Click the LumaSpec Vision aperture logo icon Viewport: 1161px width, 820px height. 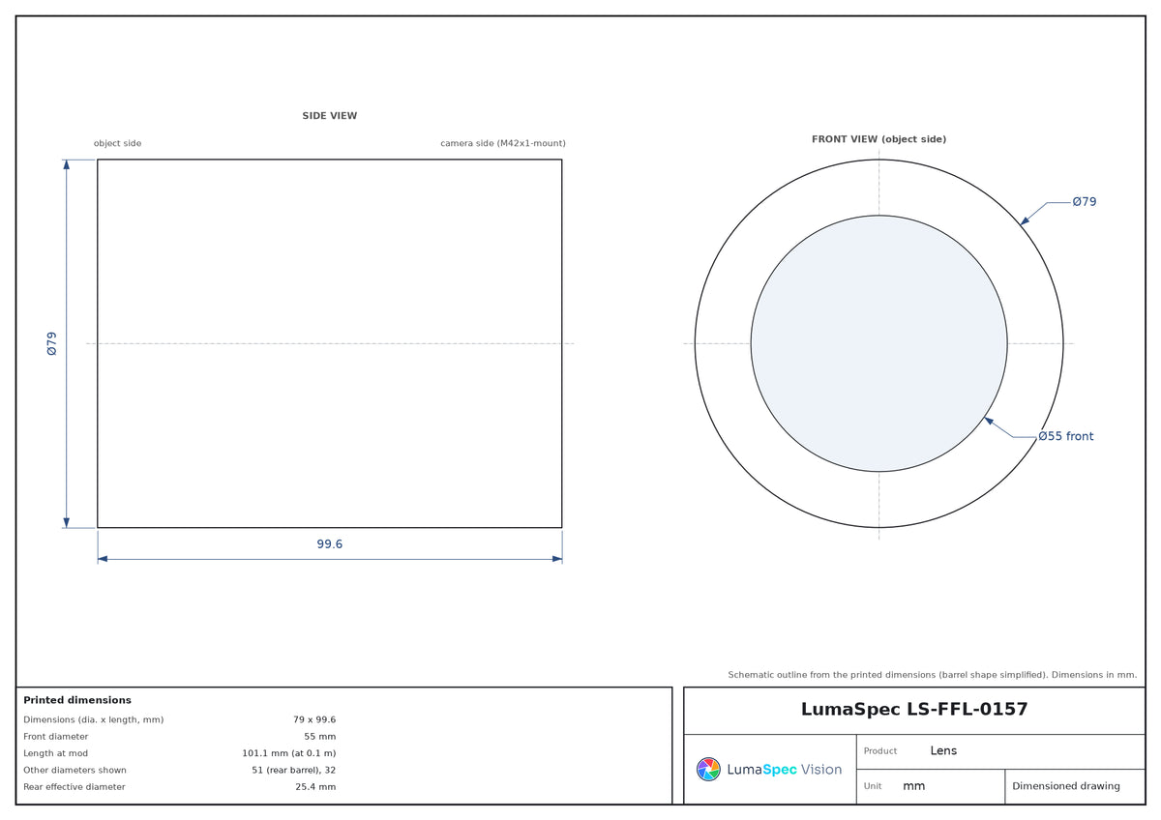[708, 770]
